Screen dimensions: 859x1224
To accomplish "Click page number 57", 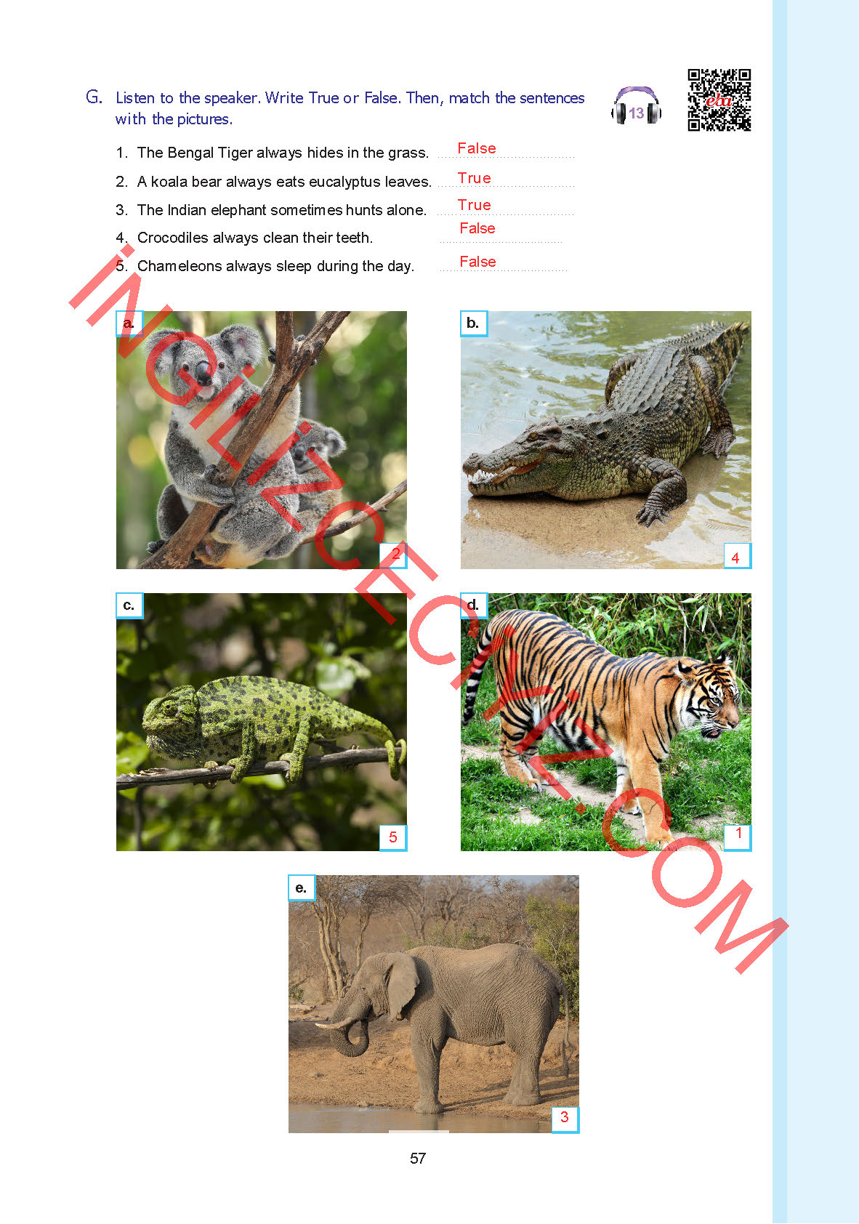I will tap(418, 1159).
